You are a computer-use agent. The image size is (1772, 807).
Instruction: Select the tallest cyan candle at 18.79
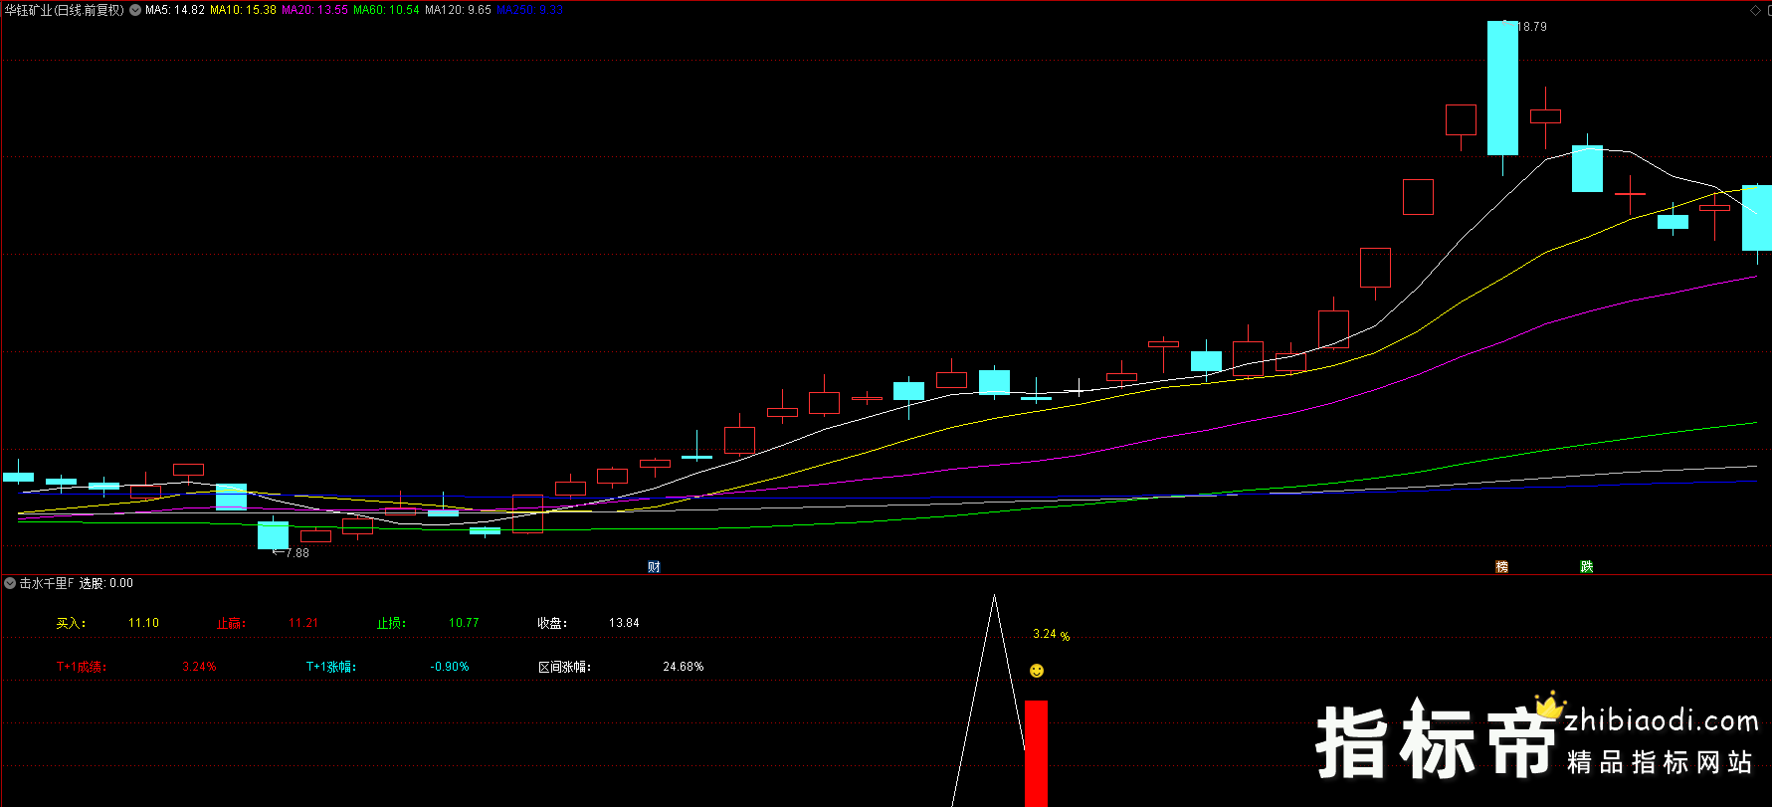[1502, 88]
